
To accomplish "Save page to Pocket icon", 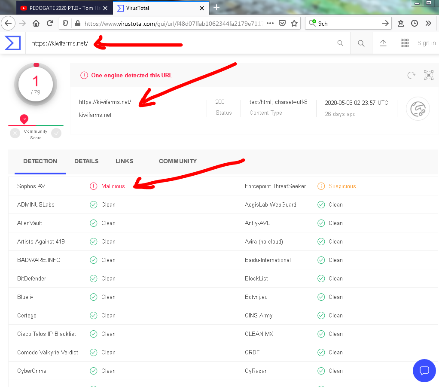I will [x=282, y=23].
